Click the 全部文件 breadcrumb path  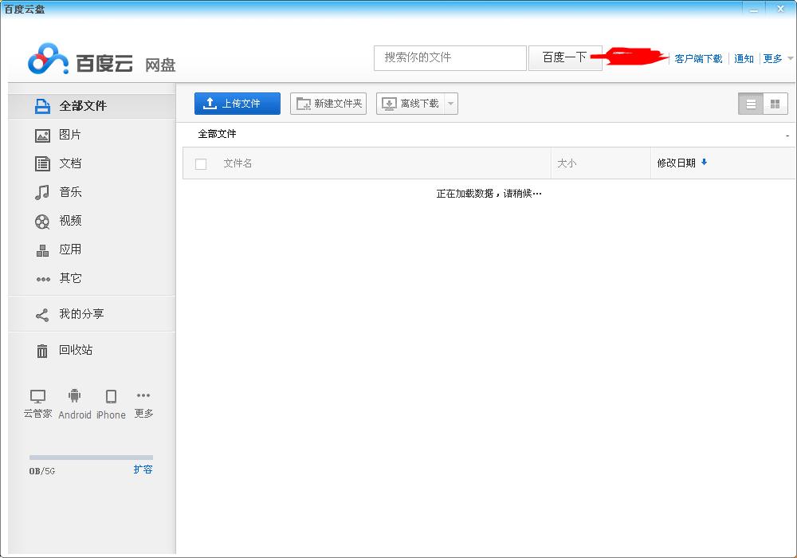point(217,134)
